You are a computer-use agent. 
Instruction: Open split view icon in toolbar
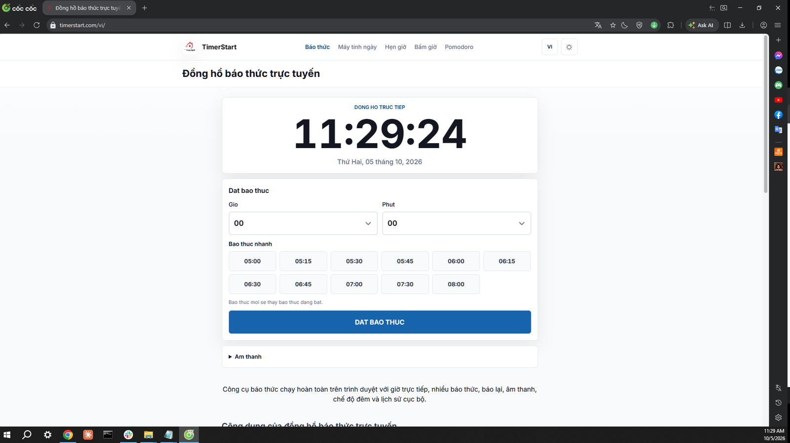pyautogui.click(x=727, y=25)
